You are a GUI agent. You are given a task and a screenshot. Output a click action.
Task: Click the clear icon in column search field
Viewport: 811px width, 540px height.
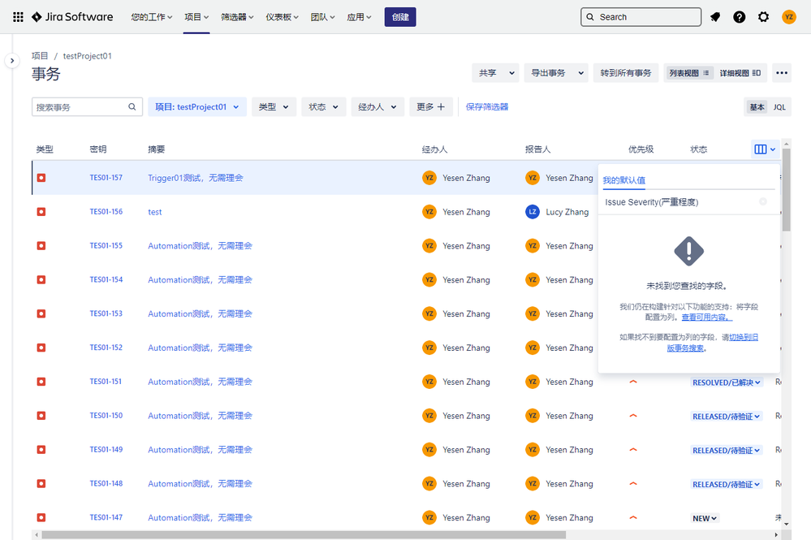pyautogui.click(x=763, y=201)
